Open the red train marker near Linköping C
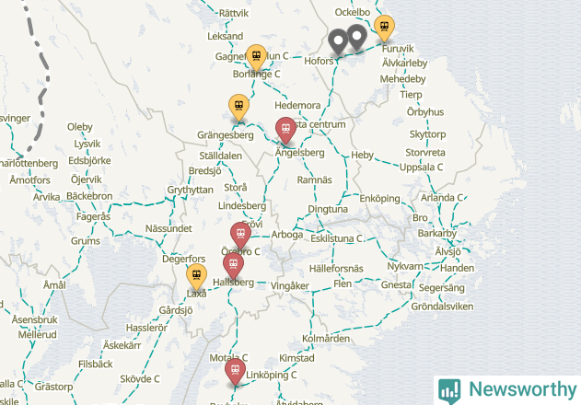The width and height of the screenshot is (581, 405). 235,371
